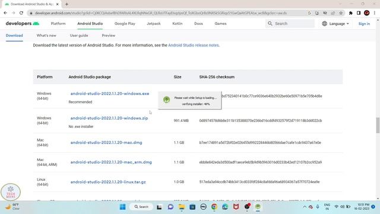
Task: Click Android Studio setup icon in taskbar
Action: click(258, 207)
